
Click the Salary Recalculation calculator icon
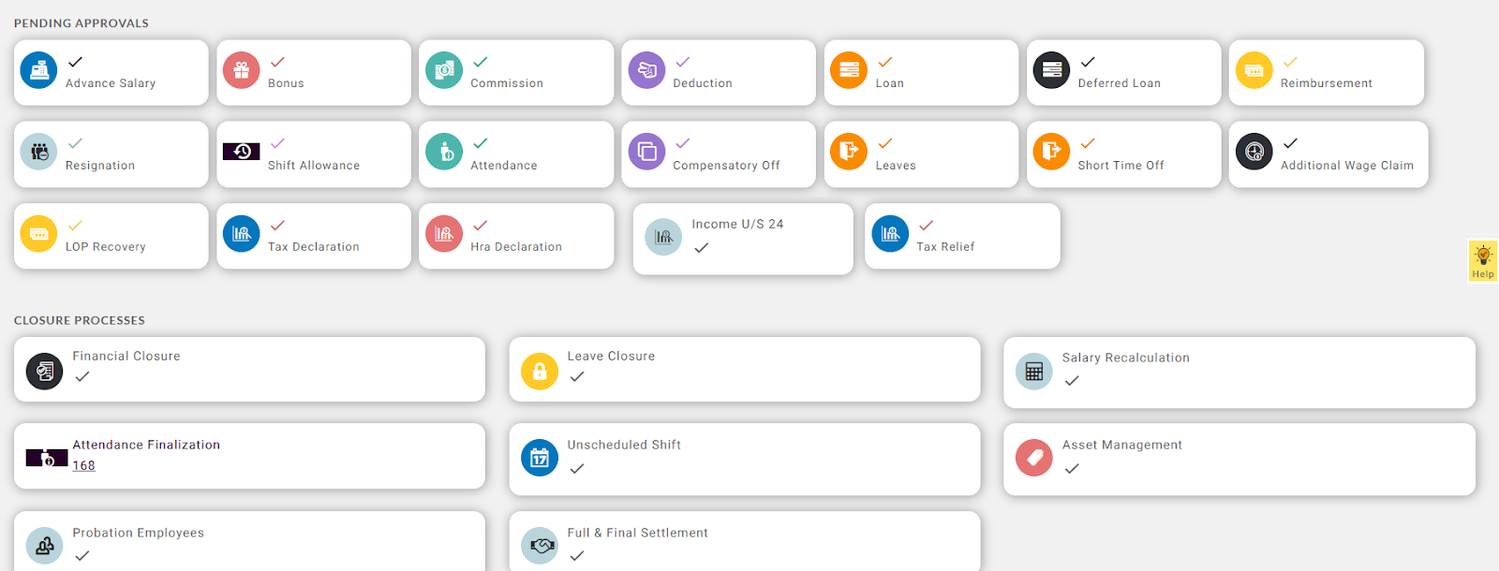click(x=1034, y=372)
